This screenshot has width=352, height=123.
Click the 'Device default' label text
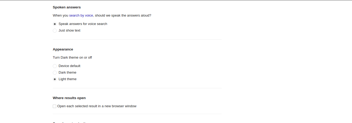coord(69,66)
